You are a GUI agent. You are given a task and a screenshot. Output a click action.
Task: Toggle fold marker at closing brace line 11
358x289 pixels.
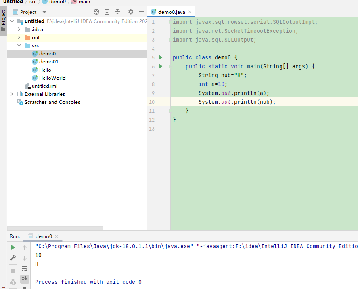coord(170,111)
